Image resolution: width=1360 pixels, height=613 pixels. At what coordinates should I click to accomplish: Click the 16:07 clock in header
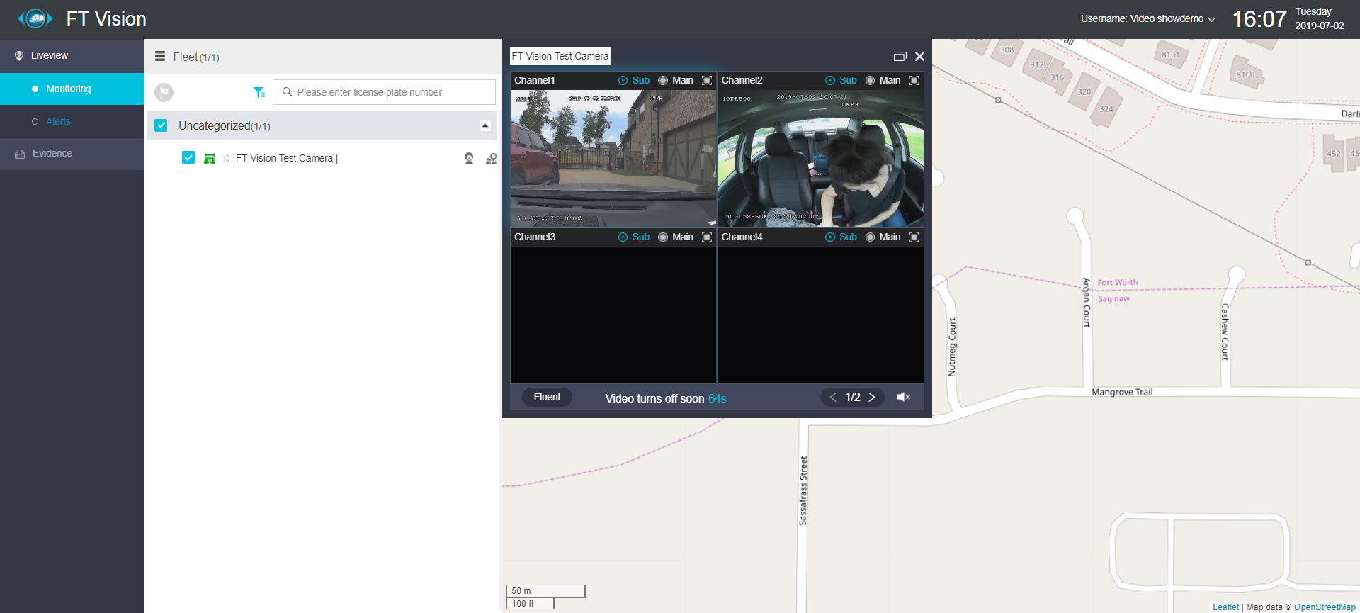[1259, 19]
